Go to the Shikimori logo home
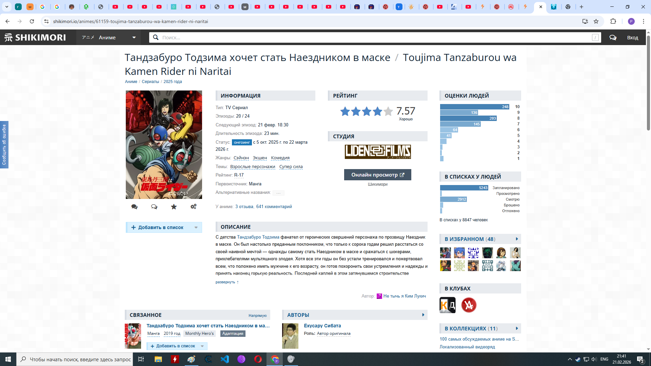This screenshot has height=366, width=651. (35, 38)
